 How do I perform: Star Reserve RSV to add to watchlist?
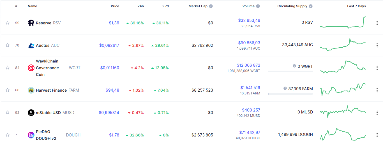(x=8, y=23)
